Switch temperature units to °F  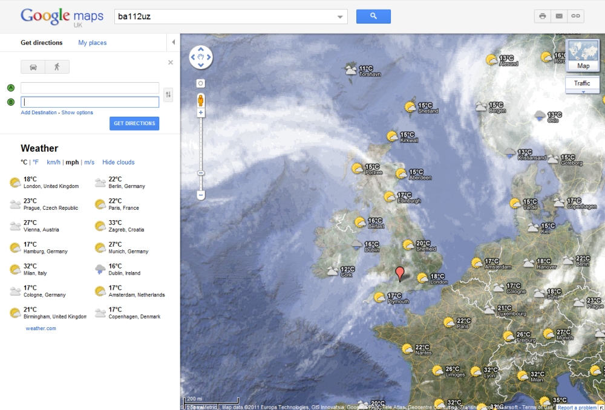pyautogui.click(x=35, y=162)
